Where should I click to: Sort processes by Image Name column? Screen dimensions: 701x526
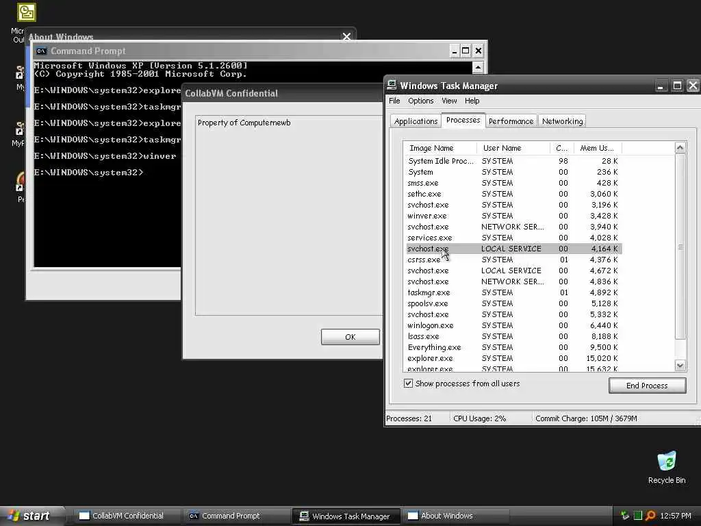[x=440, y=148]
